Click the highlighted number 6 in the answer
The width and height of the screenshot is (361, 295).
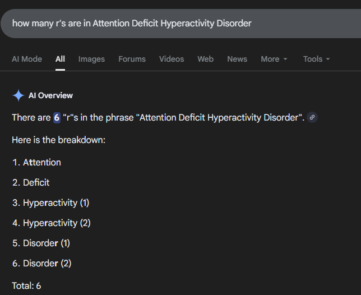57,117
